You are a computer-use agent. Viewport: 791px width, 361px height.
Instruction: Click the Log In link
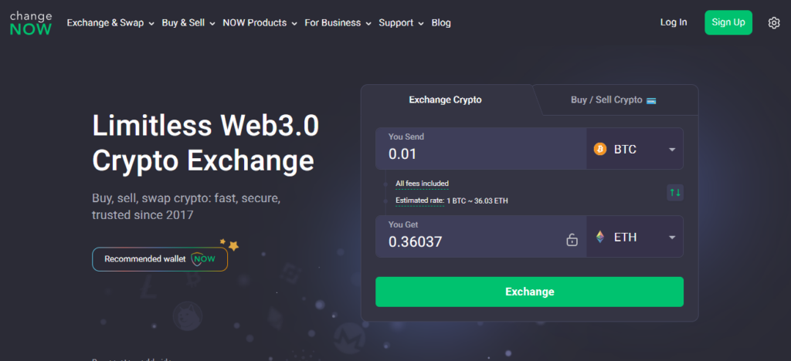(x=674, y=22)
